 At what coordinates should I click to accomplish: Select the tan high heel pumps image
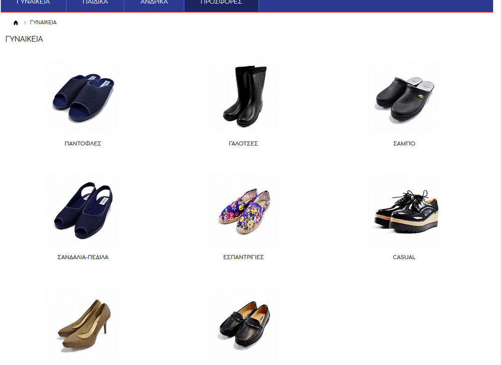tap(83, 323)
